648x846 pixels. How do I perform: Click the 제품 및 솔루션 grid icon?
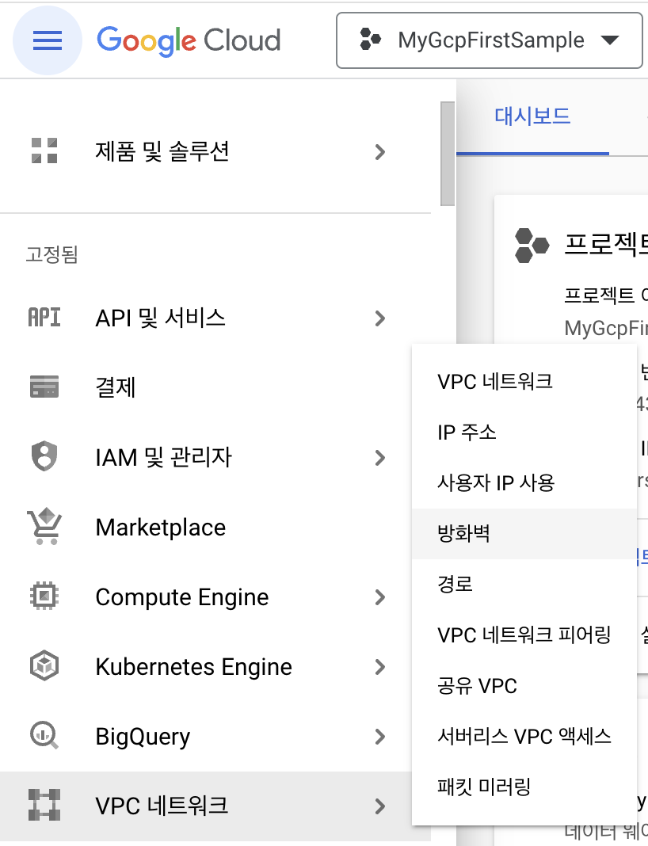pyautogui.click(x=44, y=151)
